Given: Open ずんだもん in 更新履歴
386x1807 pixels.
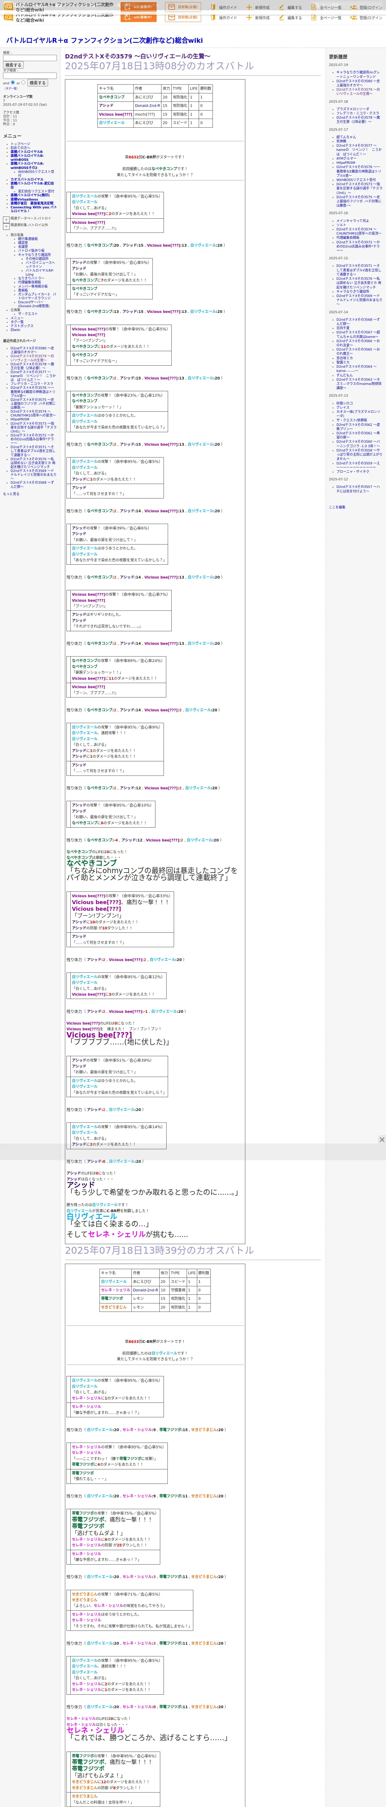Looking at the screenshot, I should click(345, 375).
